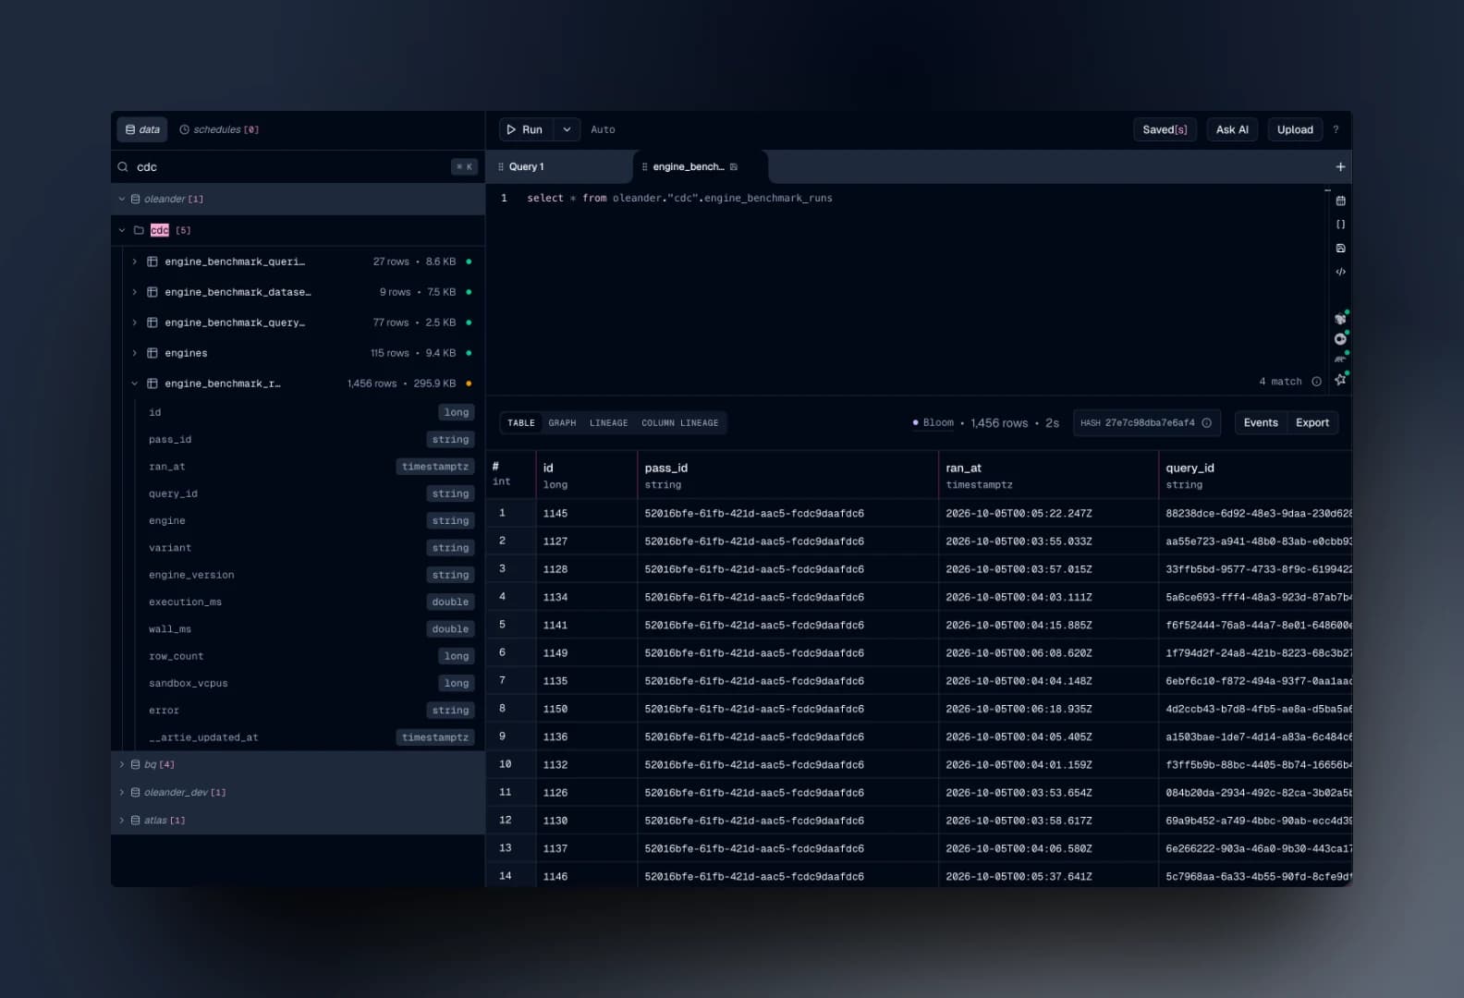
Task: Click the code tag icon in editor sidebar
Action: coord(1340,272)
